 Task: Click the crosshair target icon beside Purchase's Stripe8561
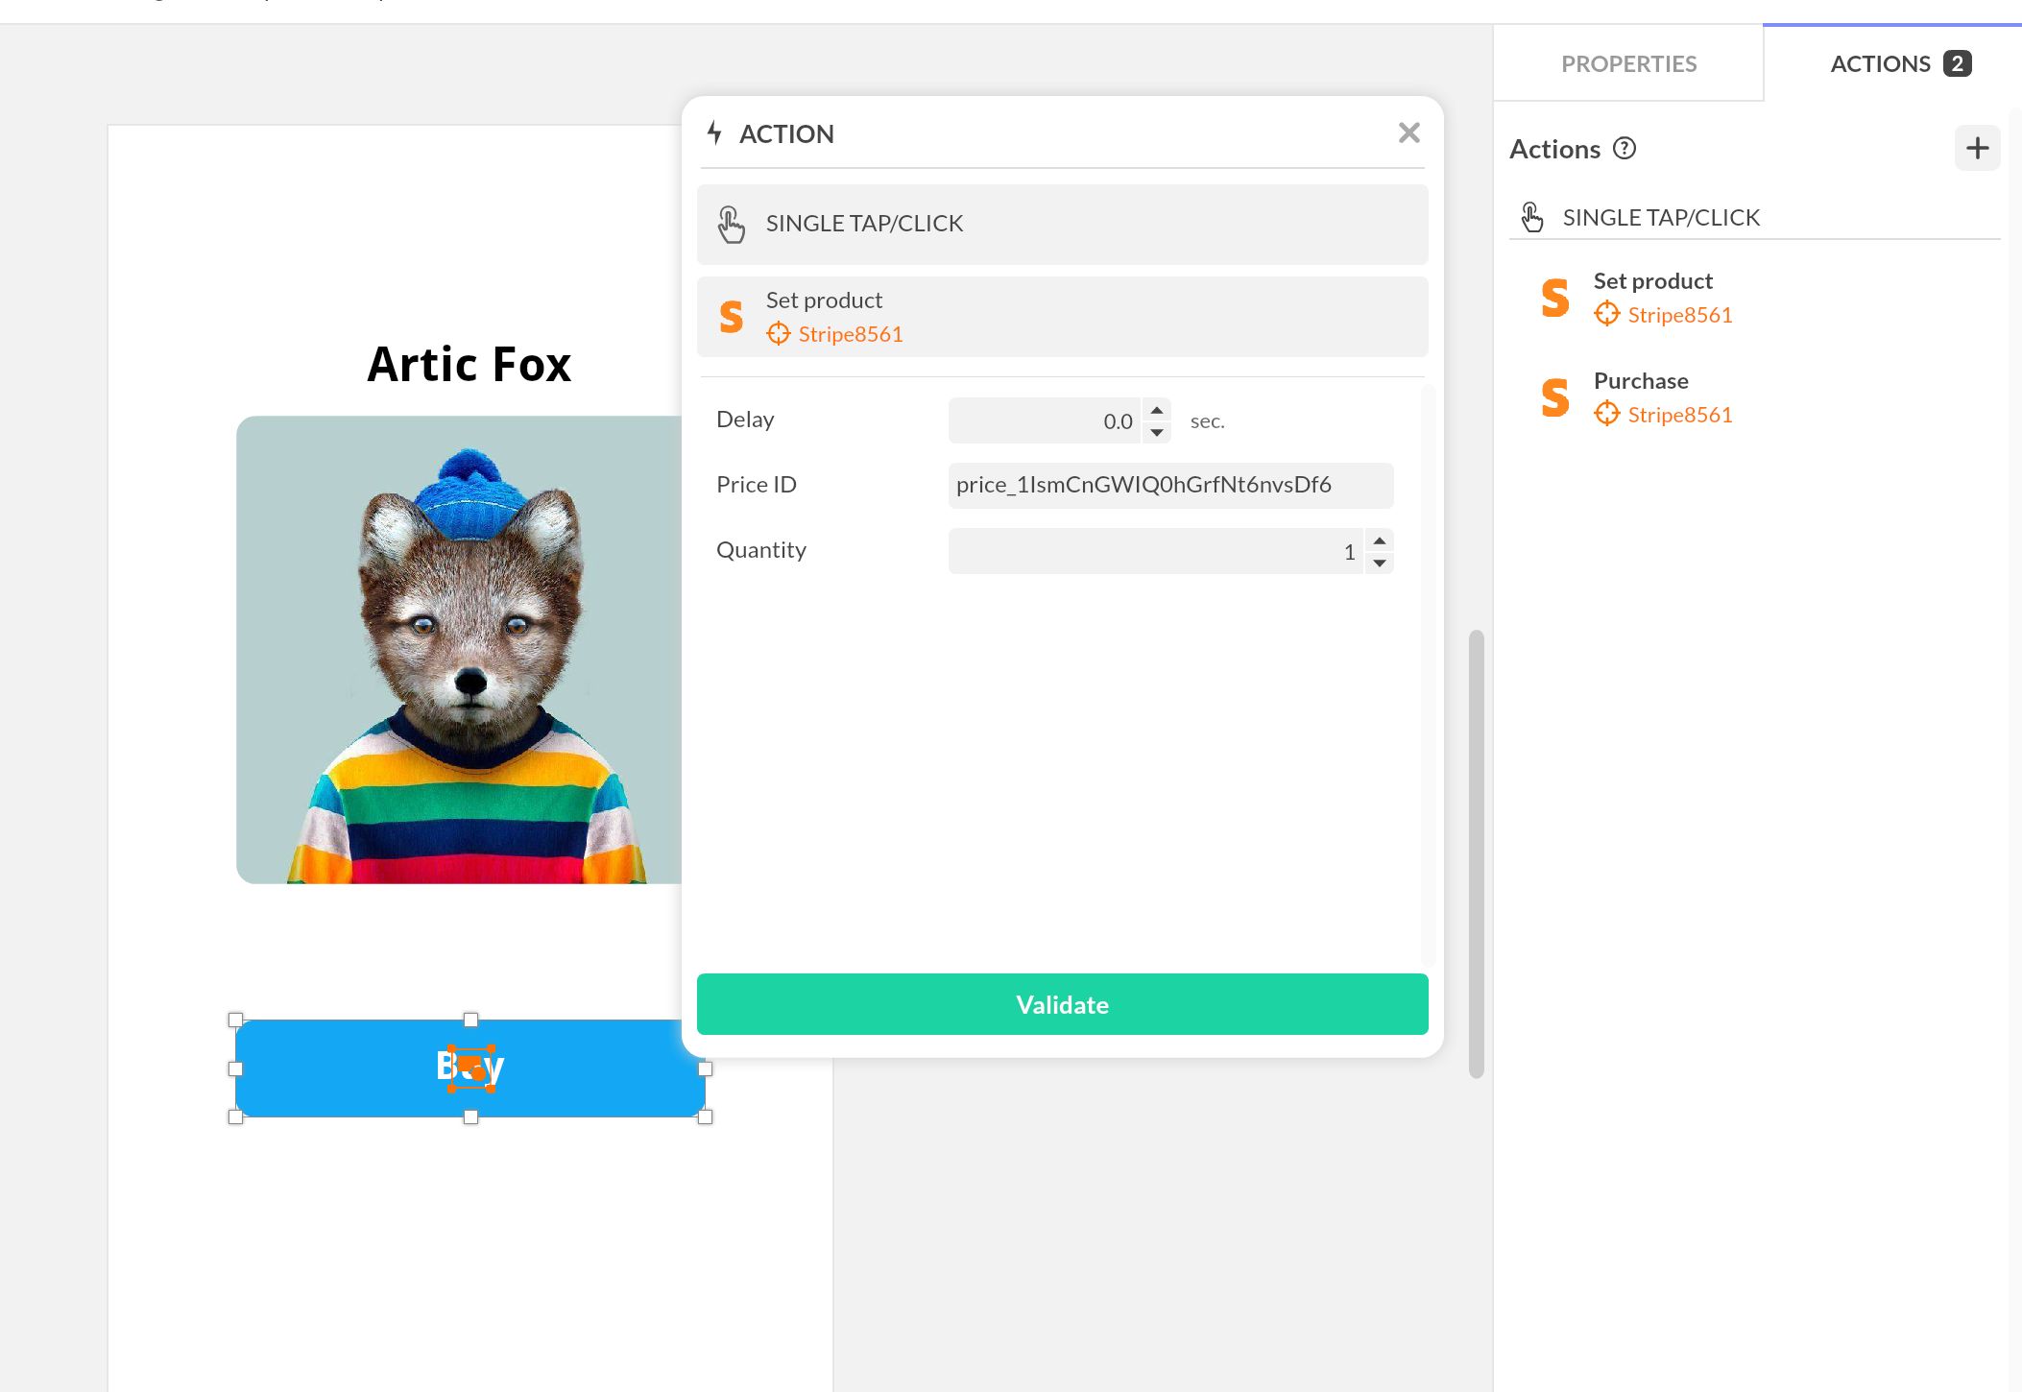(x=1606, y=414)
